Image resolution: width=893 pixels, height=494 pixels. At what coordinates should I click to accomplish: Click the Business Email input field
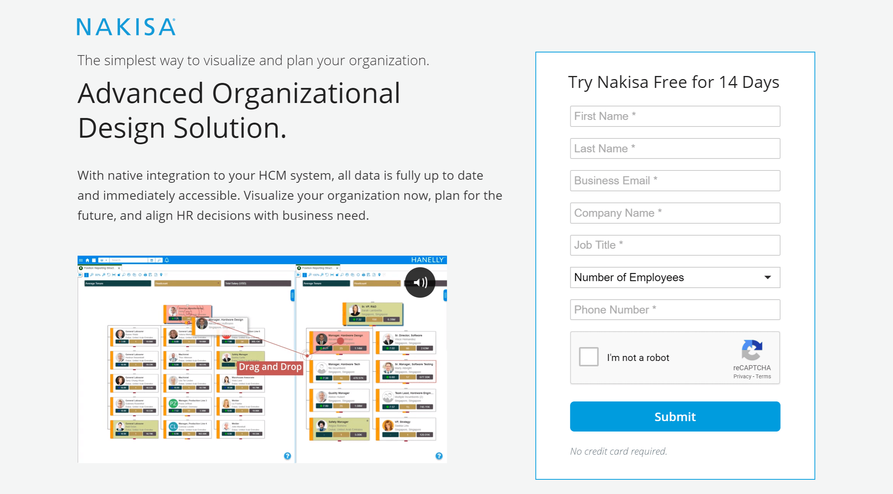click(x=675, y=180)
